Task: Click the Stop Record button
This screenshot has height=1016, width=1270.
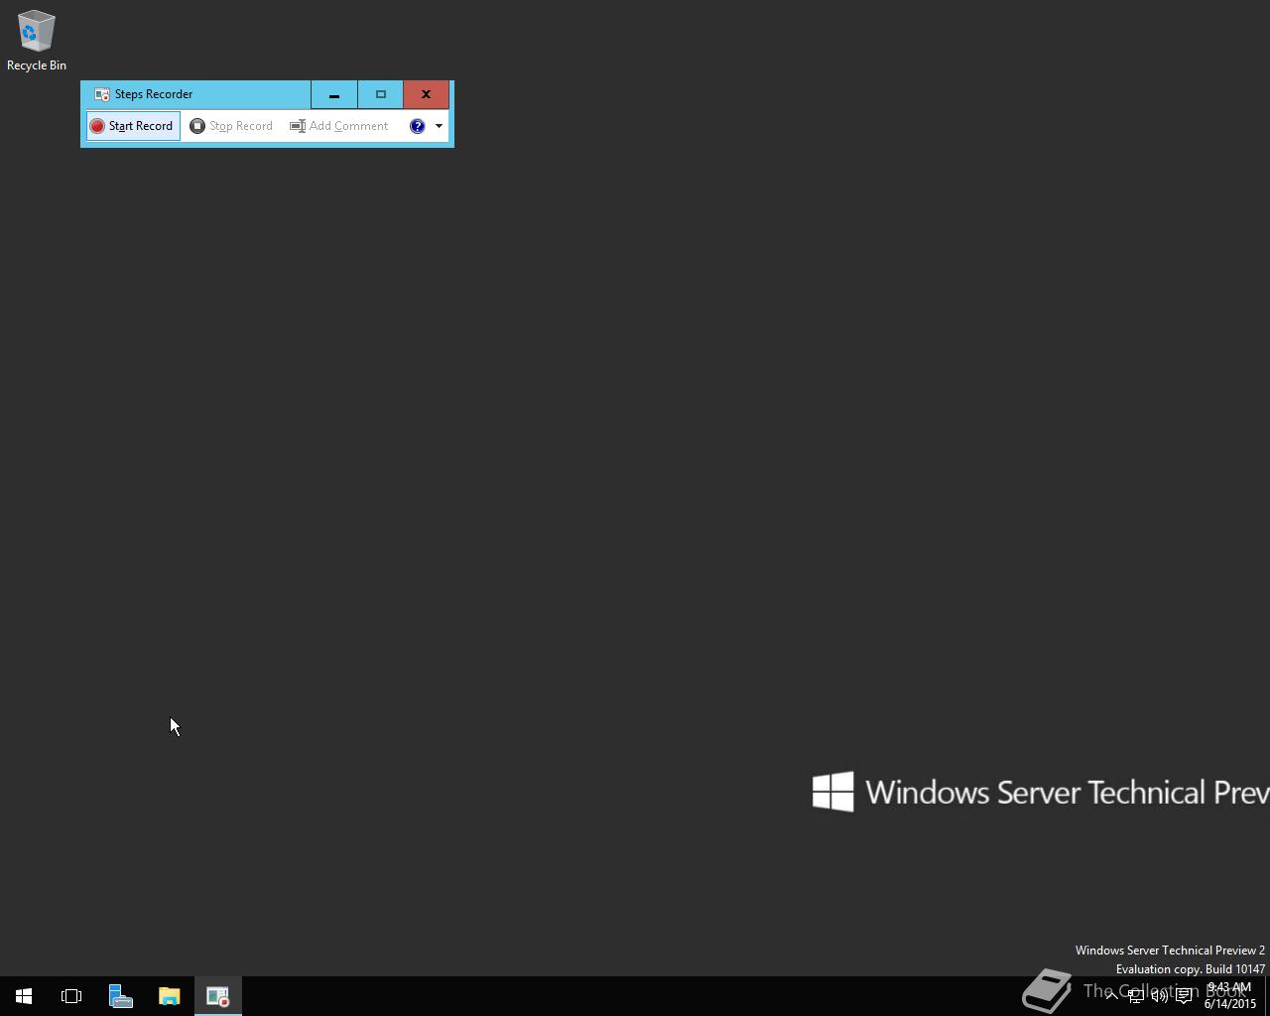Action: 231,126
